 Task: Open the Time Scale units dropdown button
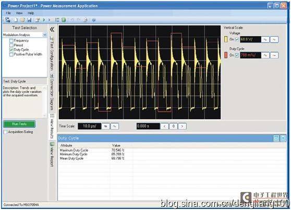pos(105,126)
